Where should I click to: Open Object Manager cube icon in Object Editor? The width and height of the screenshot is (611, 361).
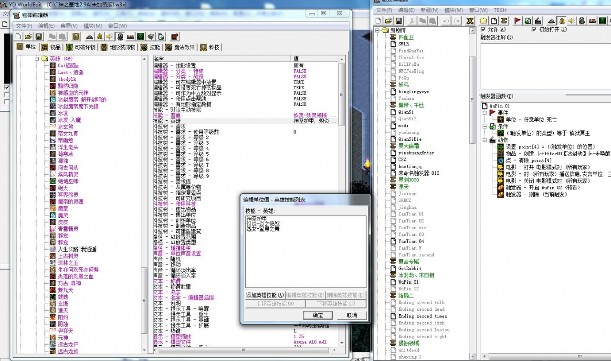151,36
